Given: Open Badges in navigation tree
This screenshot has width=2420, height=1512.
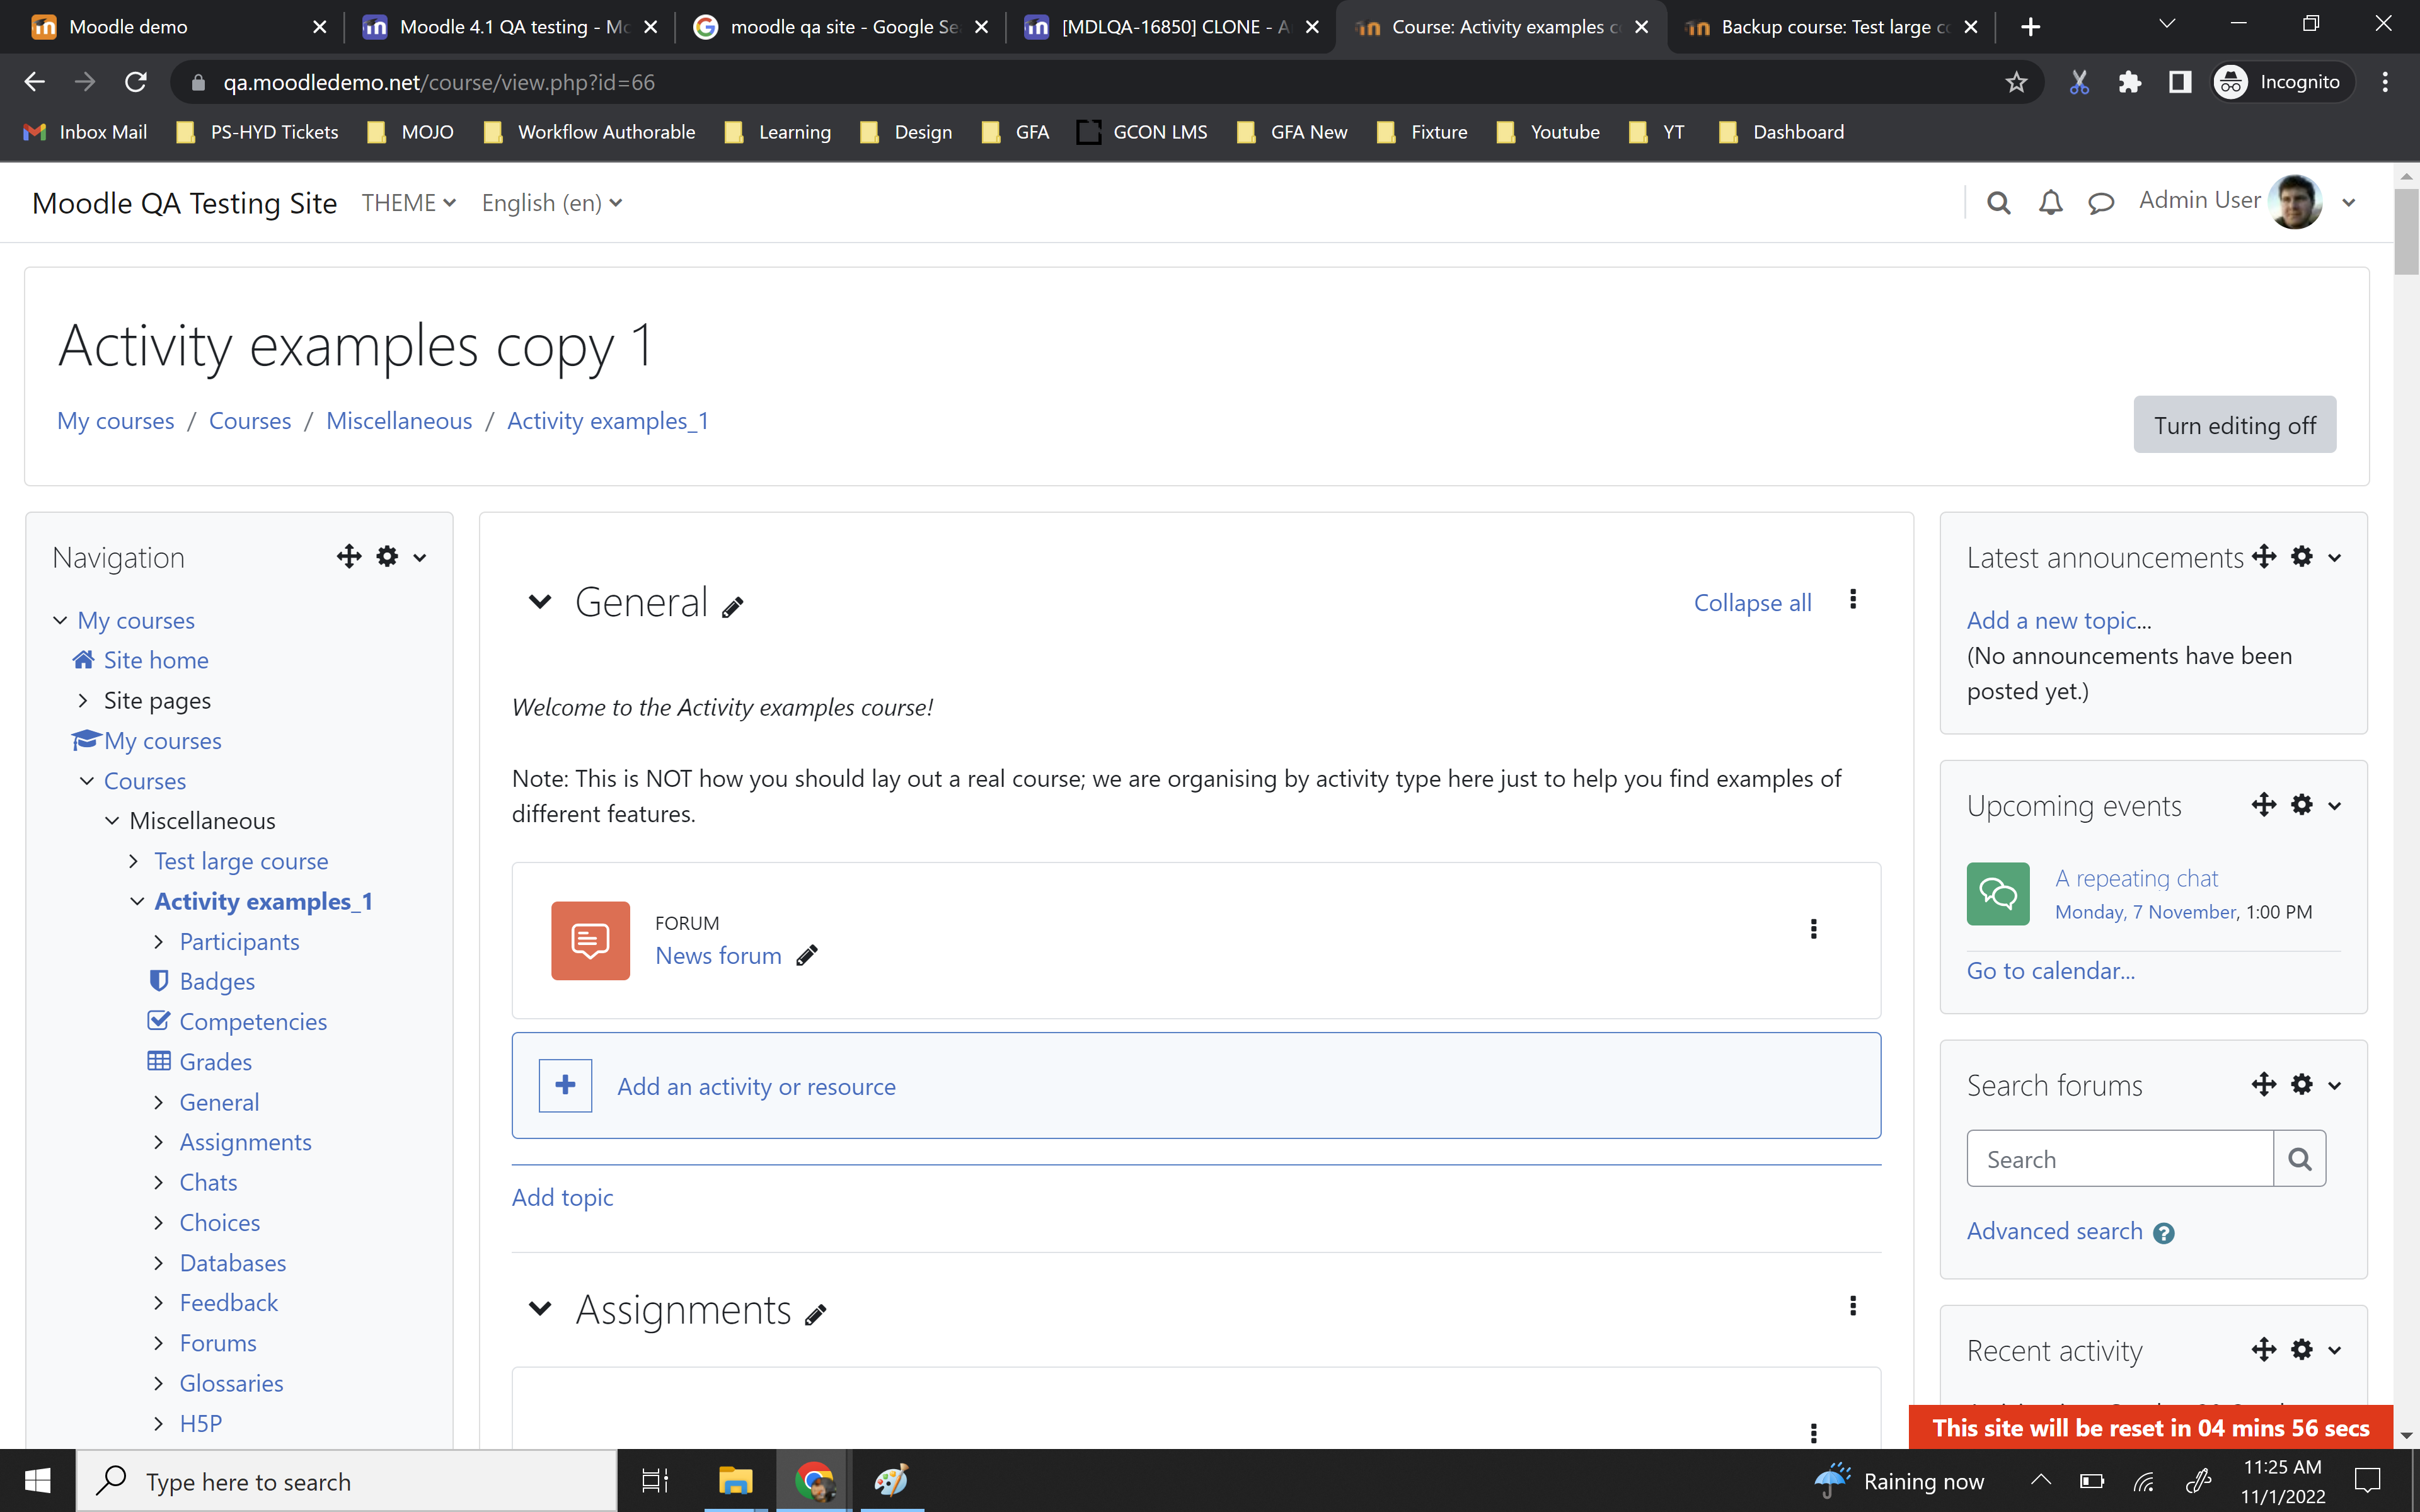Looking at the screenshot, I should point(217,981).
